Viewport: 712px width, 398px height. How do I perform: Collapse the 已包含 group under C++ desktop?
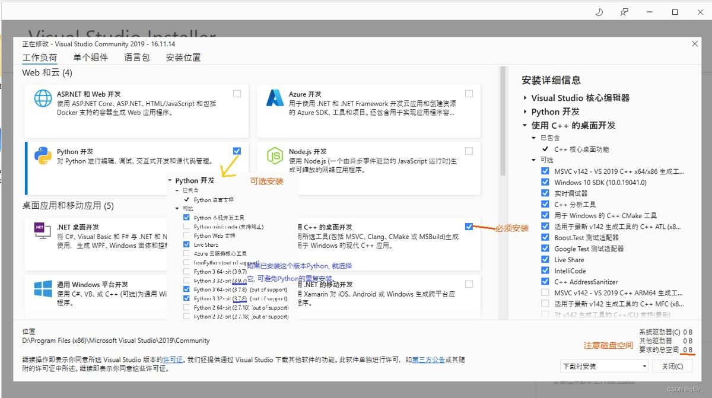click(x=534, y=138)
